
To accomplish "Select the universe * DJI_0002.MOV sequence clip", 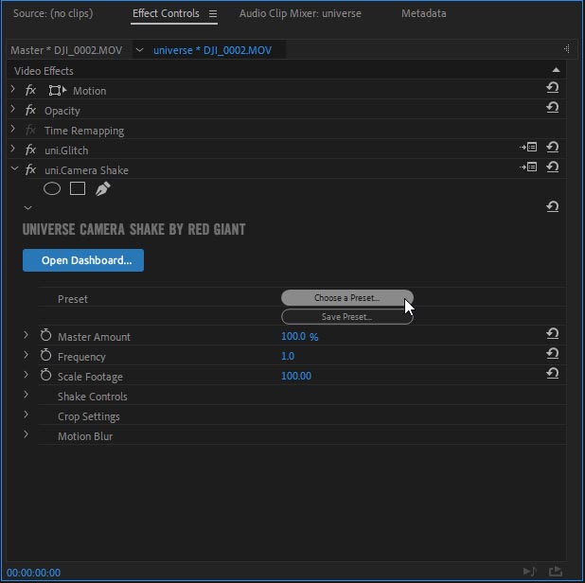I will coord(212,50).
